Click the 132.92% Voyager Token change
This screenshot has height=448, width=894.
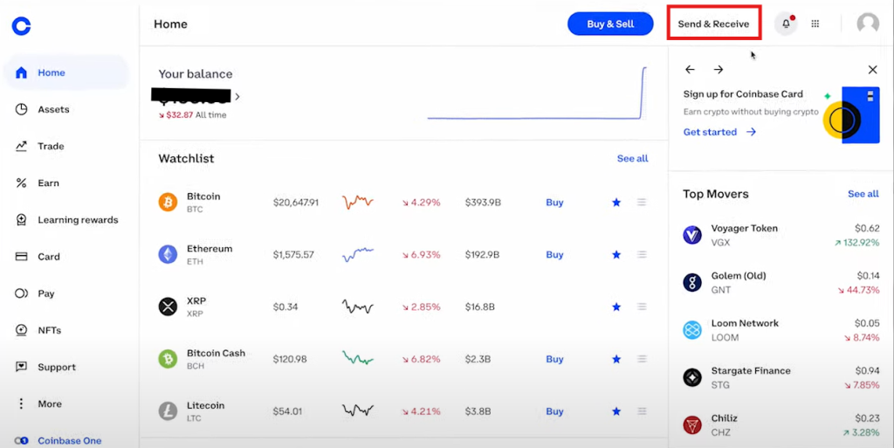point(856,242)
